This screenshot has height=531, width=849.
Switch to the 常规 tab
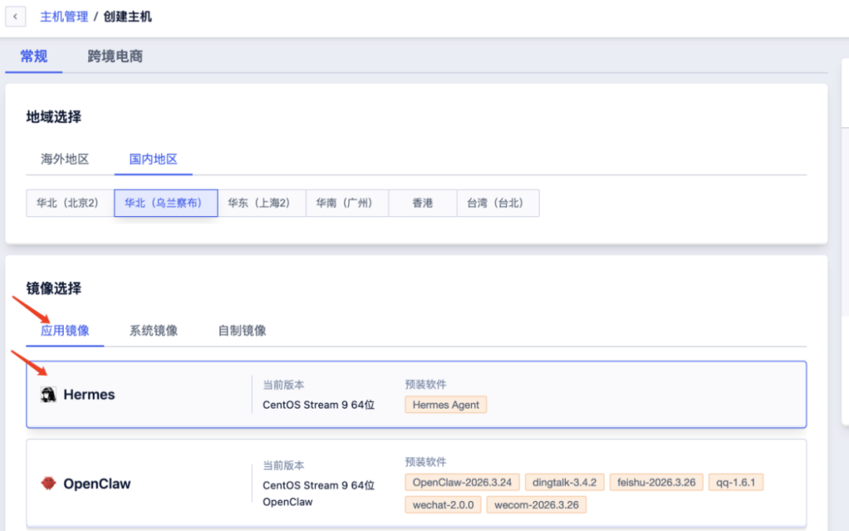tap(34, 57)
